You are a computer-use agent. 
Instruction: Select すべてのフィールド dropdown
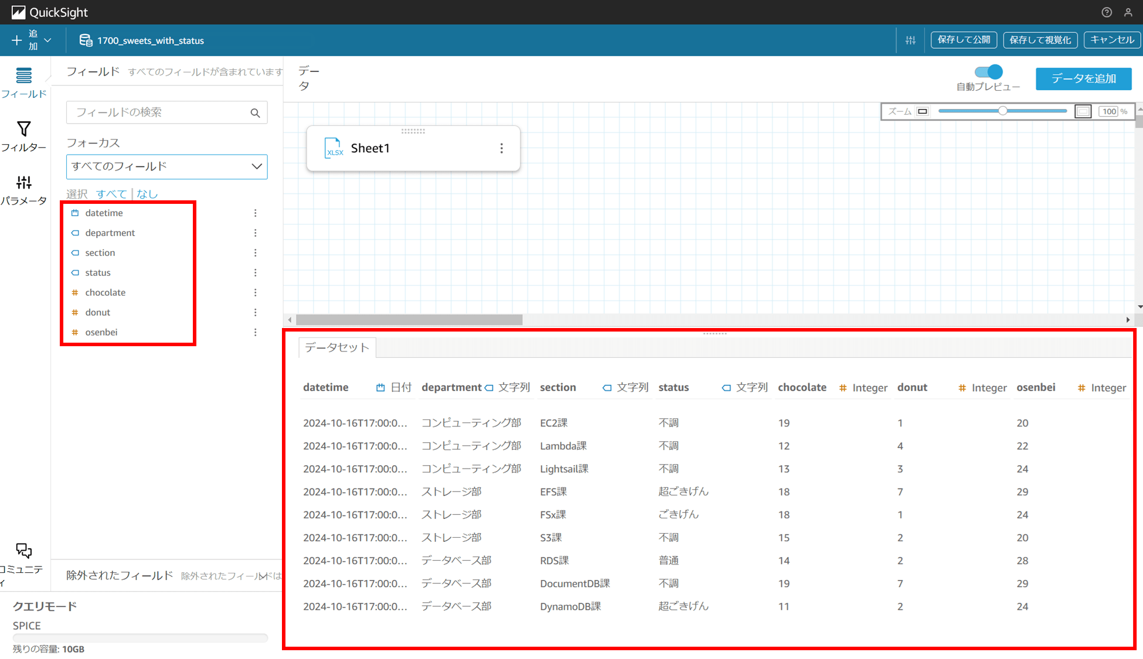(x=166, y=166)
